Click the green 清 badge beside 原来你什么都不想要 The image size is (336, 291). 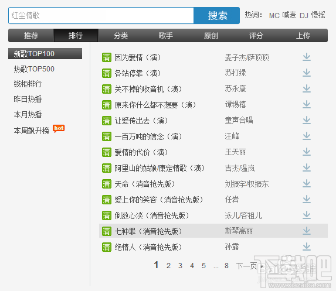(107, 105)
